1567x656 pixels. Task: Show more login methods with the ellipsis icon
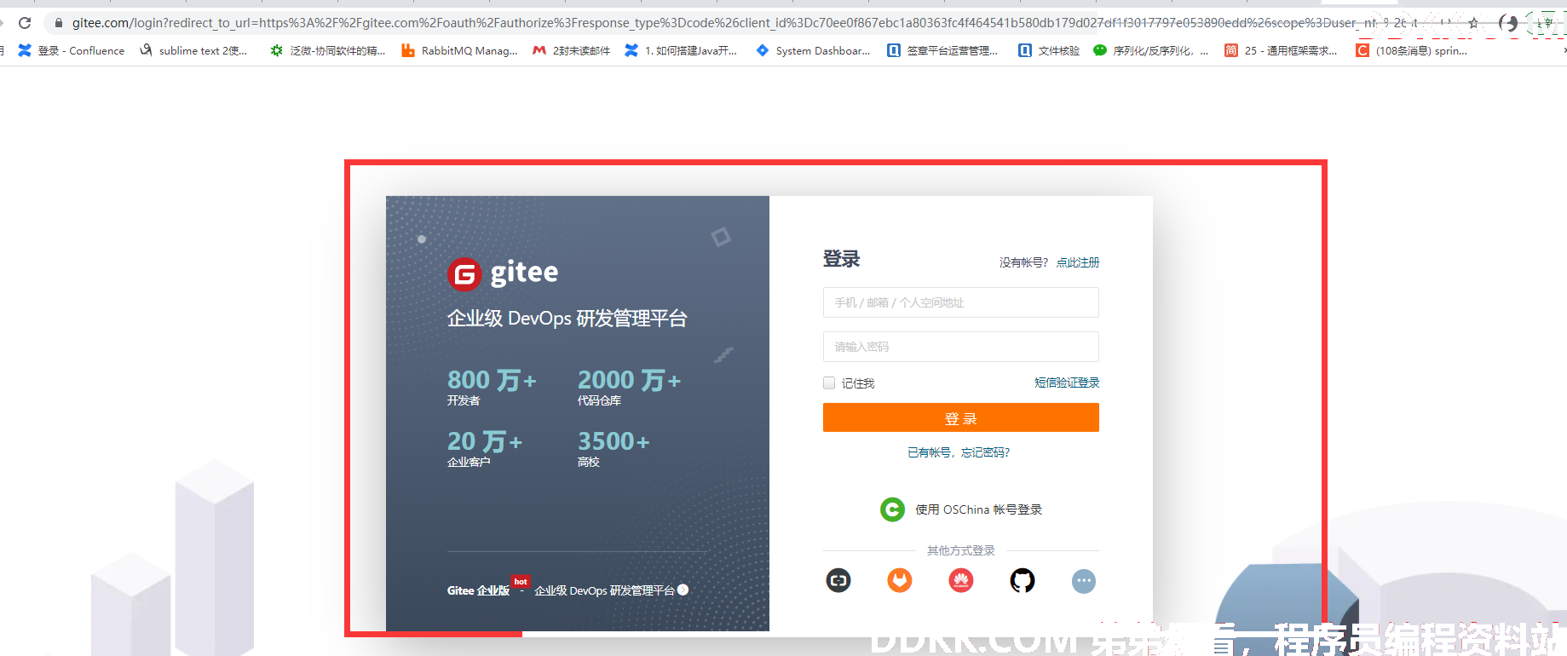point(1084,581)
